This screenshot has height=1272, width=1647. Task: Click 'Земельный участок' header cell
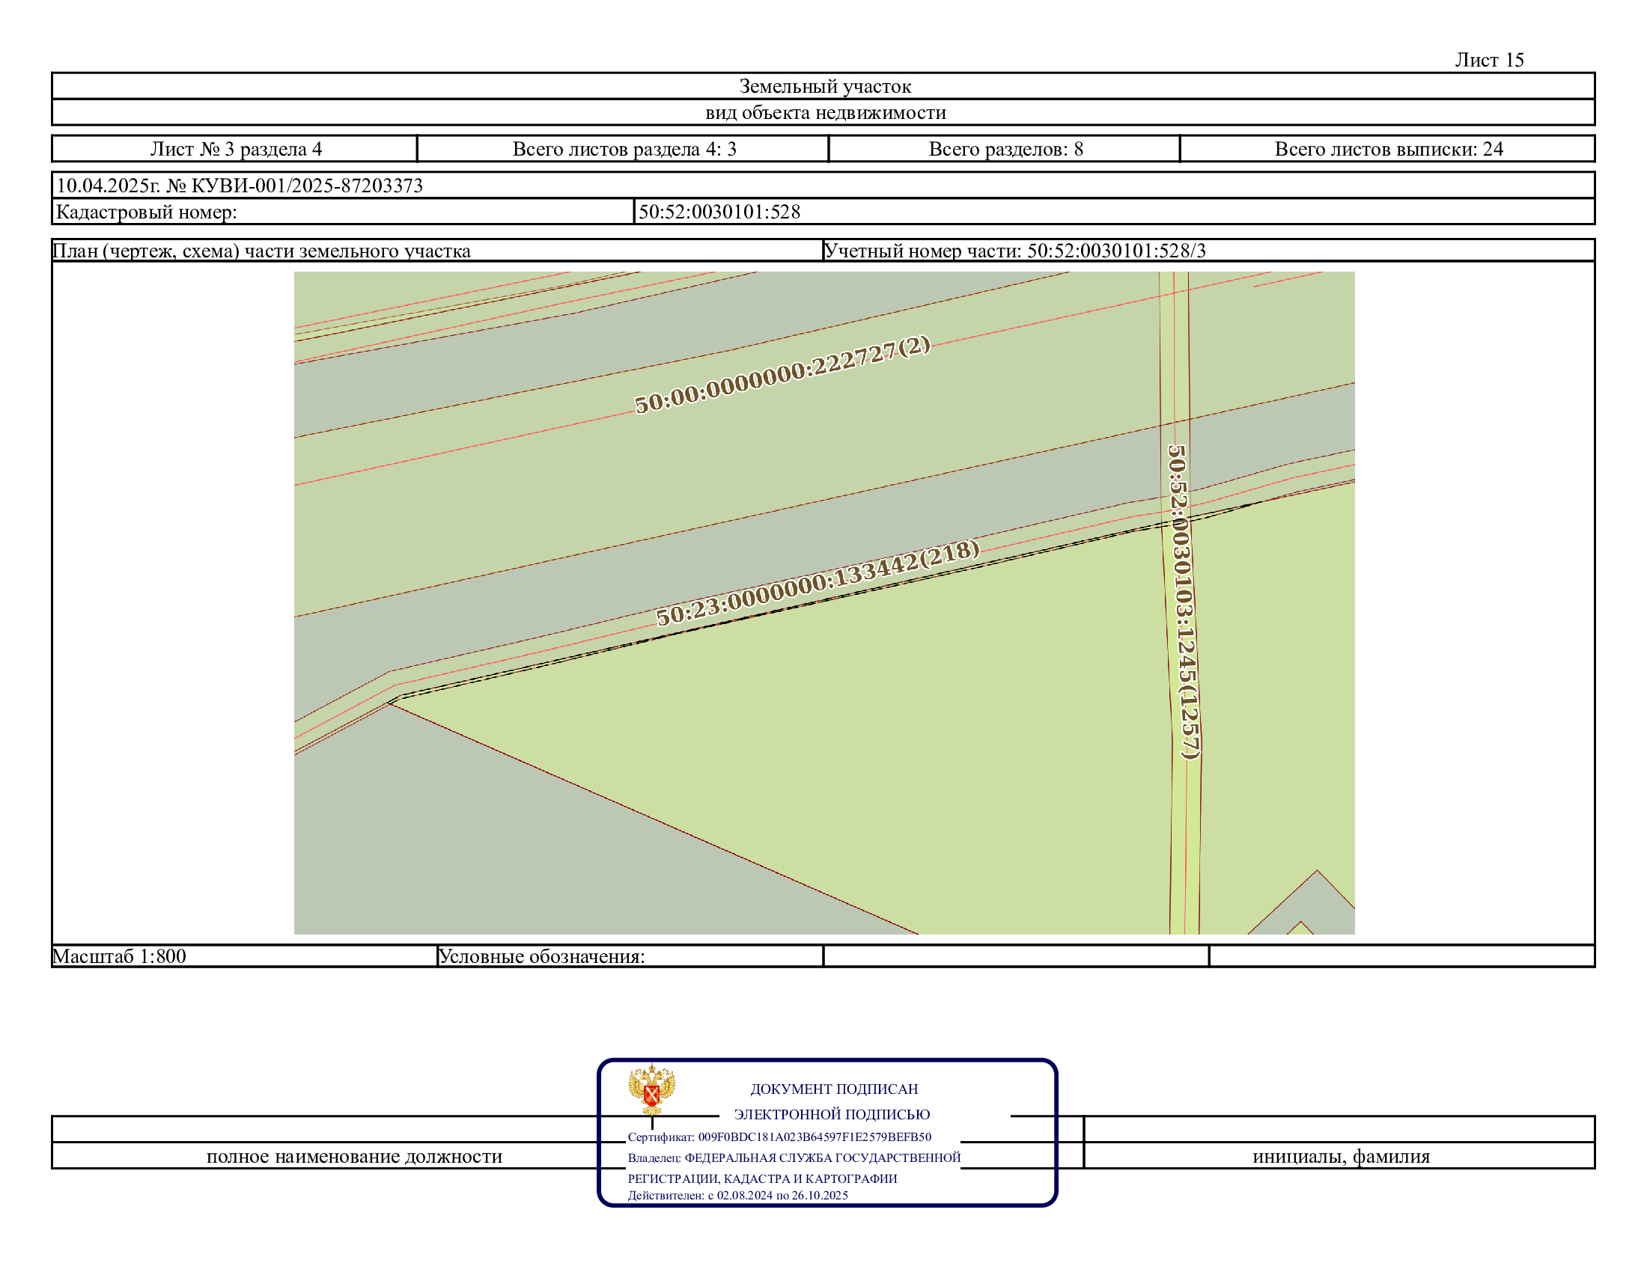click(824, 87)
